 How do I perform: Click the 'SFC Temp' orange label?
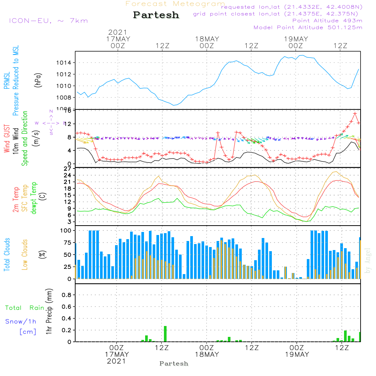pos(25,198)
